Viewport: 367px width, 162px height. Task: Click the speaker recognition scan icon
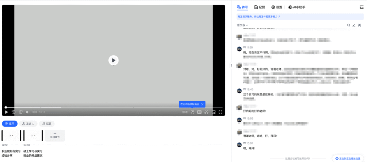pyautogui.click(x=360, y=25)
